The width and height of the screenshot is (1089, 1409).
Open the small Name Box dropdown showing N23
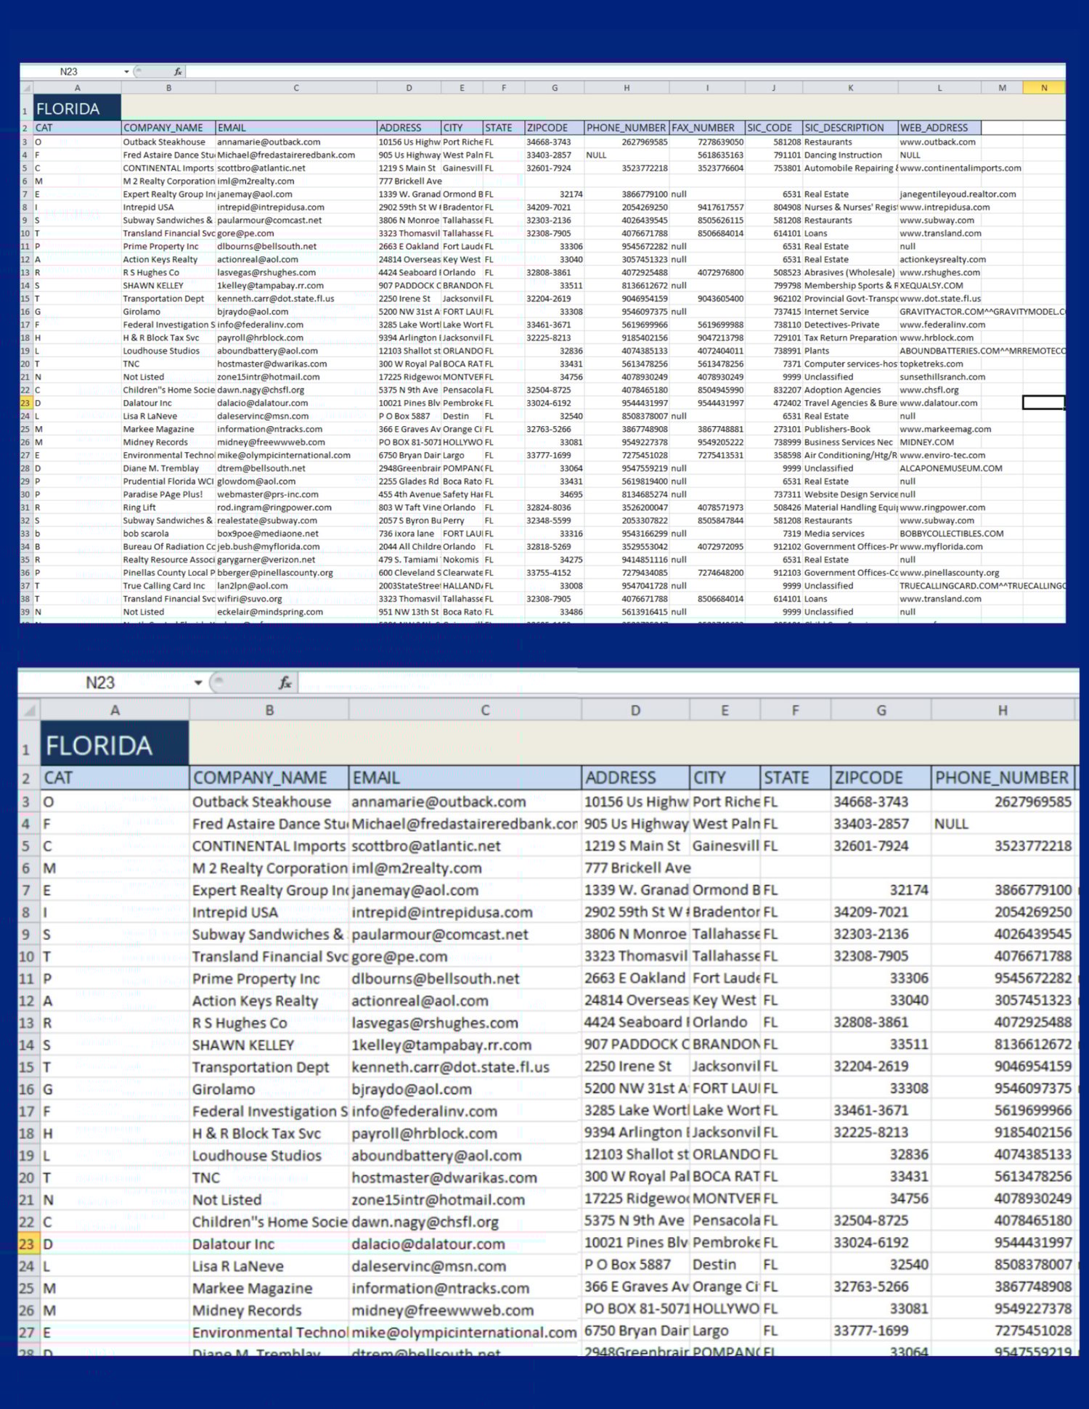[x=126, y=71]
